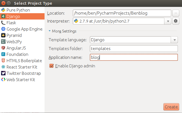
Task: Choose Twitter Bootstrap project type
Action: pos(22,73)
